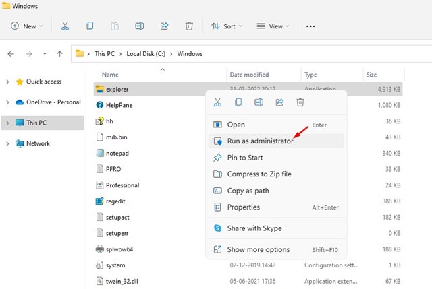Click the Rename icon in the context menu
The width and height of the screenshot is (432, 289).
pyautogui.click(x=259, y=102)
